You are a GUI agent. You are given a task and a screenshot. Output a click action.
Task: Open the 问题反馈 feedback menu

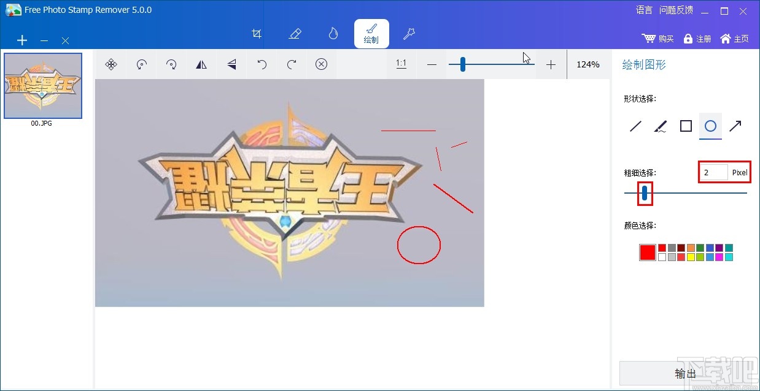675,10
